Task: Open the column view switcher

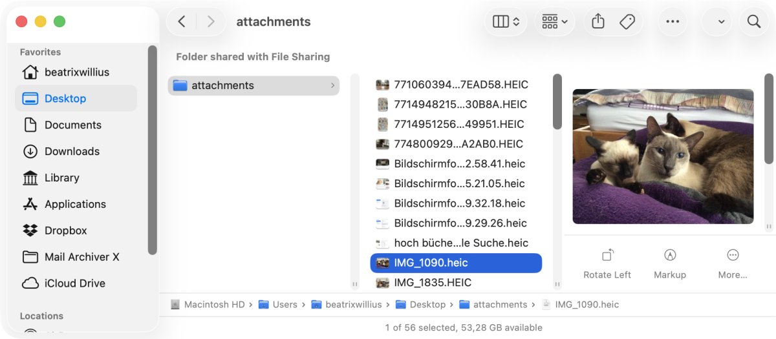Action: pyautogui.click(x=506, y=21)
